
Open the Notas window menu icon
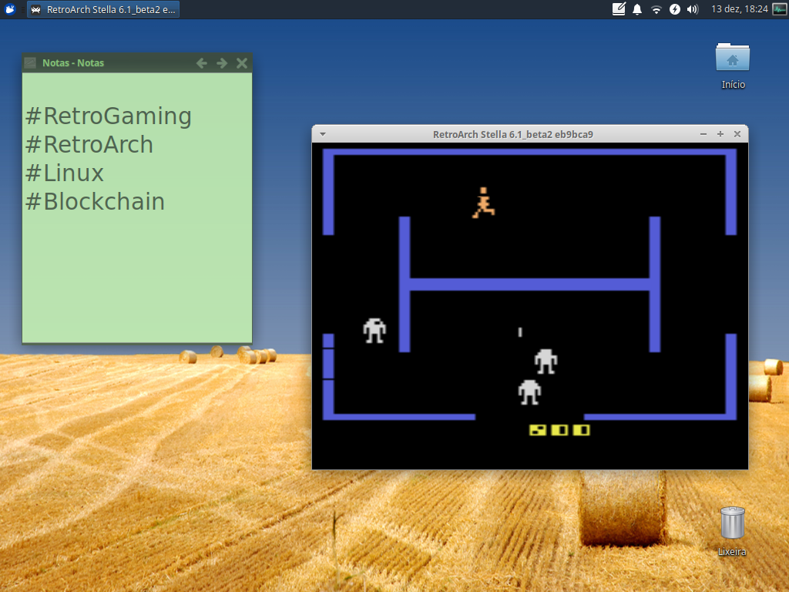(30, 63)
